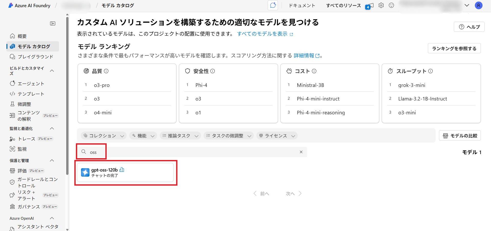This screenshot has height=231, width=491.
Task: Show info tooltip for コスト
Action: click(314, 71)
